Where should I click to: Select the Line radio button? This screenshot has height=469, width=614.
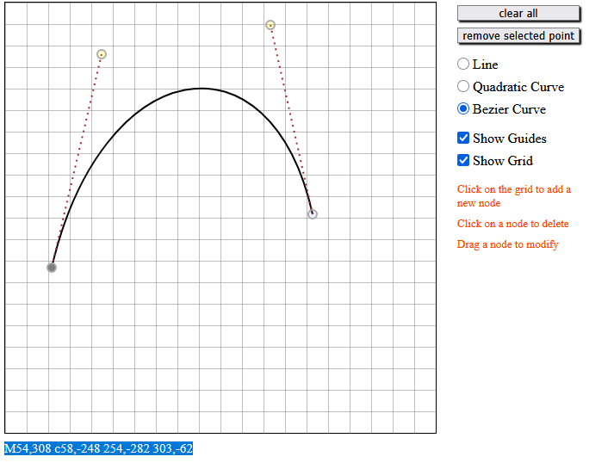463,65
